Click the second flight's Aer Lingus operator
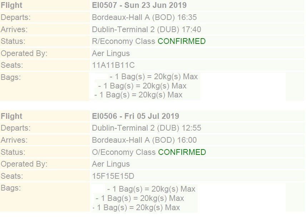The height and width of the screenshot is (218, 306). (x=111, y=164)
